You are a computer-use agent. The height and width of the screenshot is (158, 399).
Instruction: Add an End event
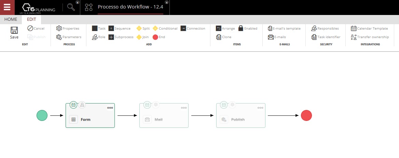(159, 37)
